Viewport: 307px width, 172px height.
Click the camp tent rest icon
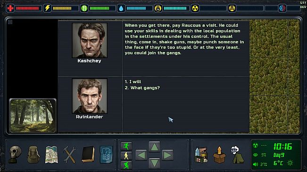pyautogui.click(x=237, y=155)
